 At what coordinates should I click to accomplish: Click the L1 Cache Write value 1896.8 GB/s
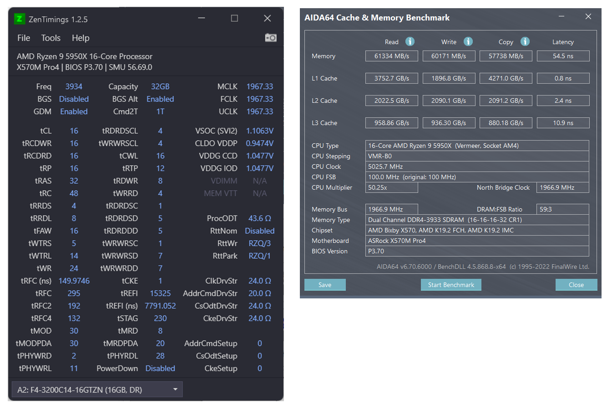pyautogui.click(x=449, y=78)
